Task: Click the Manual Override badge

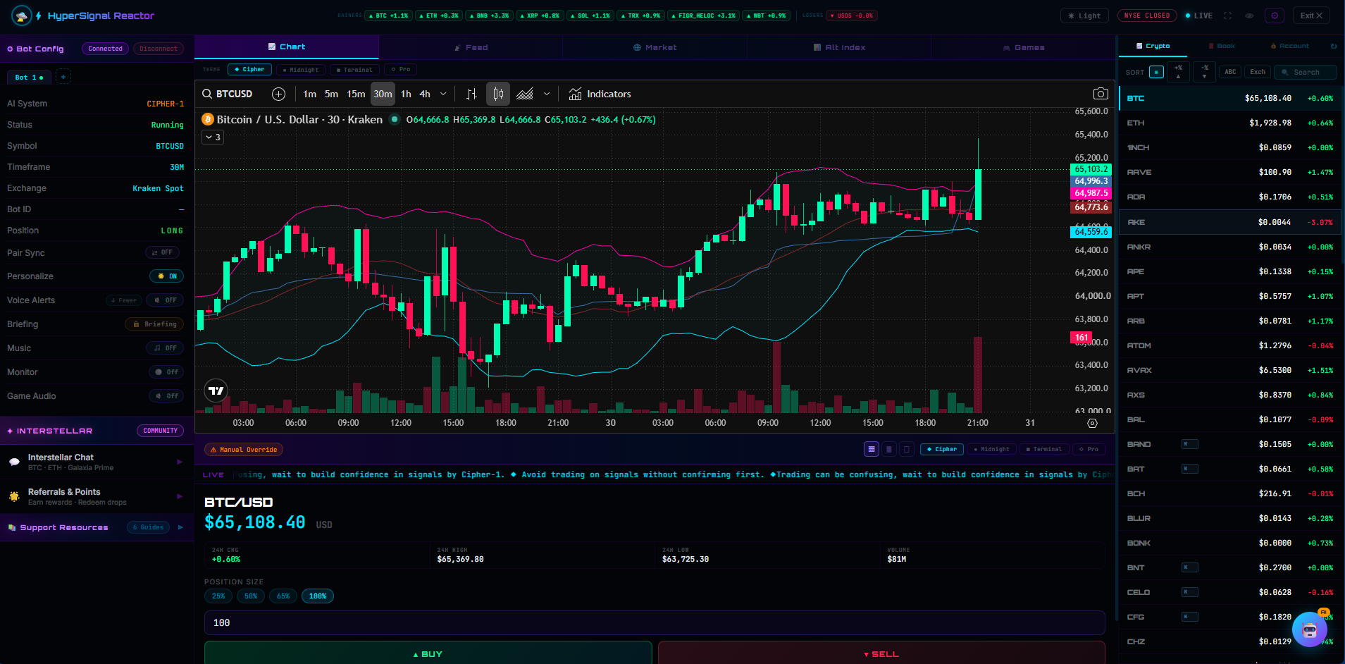Action: (244, 450)
